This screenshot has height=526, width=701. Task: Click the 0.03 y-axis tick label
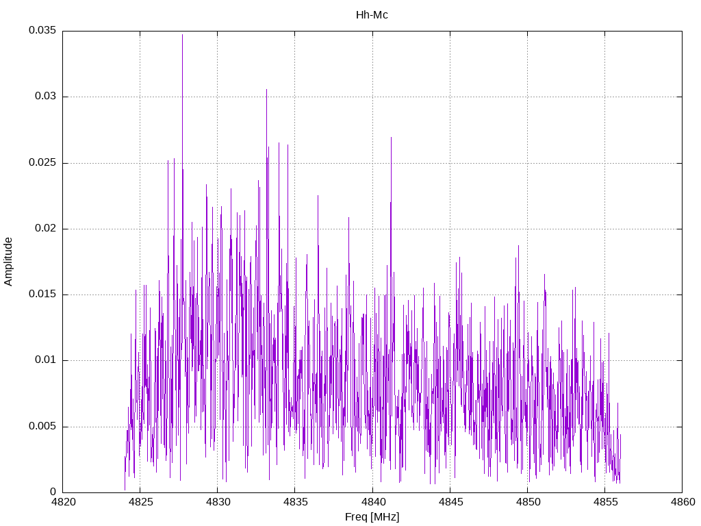[46, 96]
